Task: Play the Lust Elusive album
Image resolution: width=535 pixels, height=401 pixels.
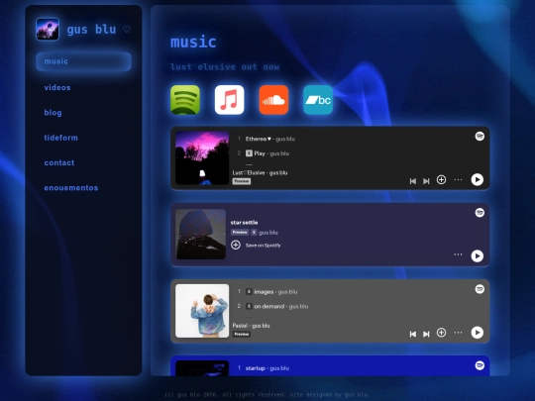Action: pyautogui.click(x=477, y=179)
